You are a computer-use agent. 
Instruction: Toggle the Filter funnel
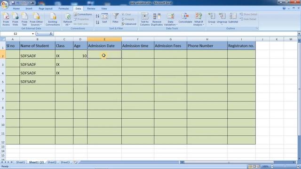coord(115,18)
